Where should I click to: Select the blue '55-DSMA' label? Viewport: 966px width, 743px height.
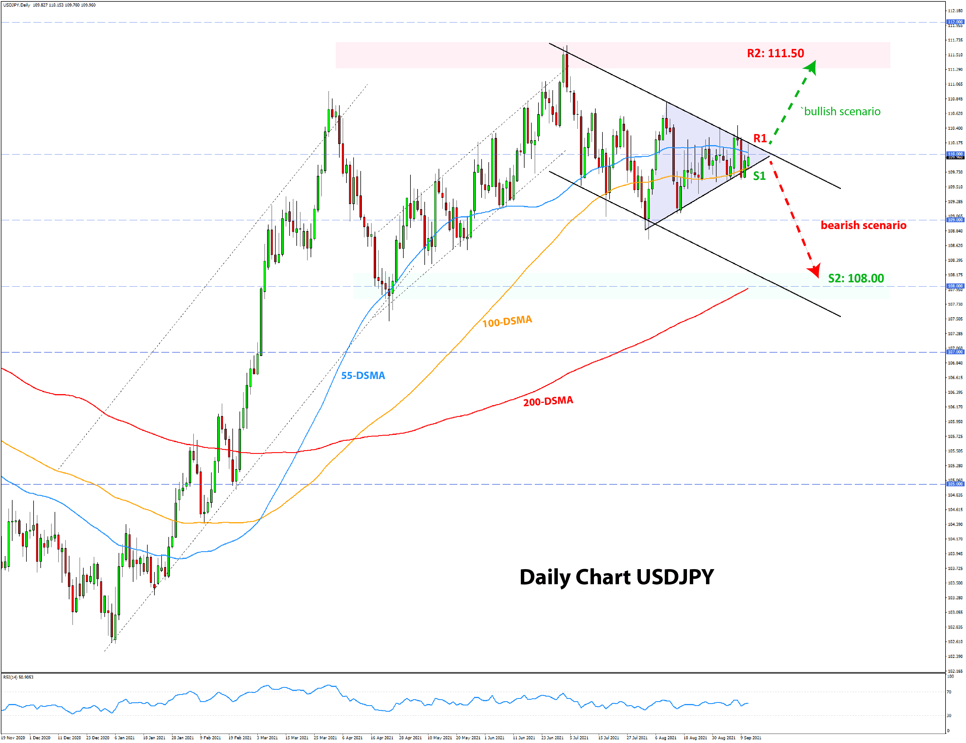362,375
